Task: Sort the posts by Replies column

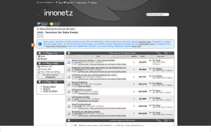Action: click(134, 56)
